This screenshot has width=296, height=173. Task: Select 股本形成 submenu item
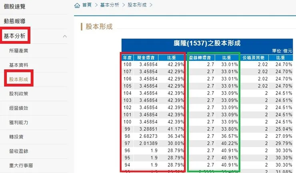click(19, 79)
